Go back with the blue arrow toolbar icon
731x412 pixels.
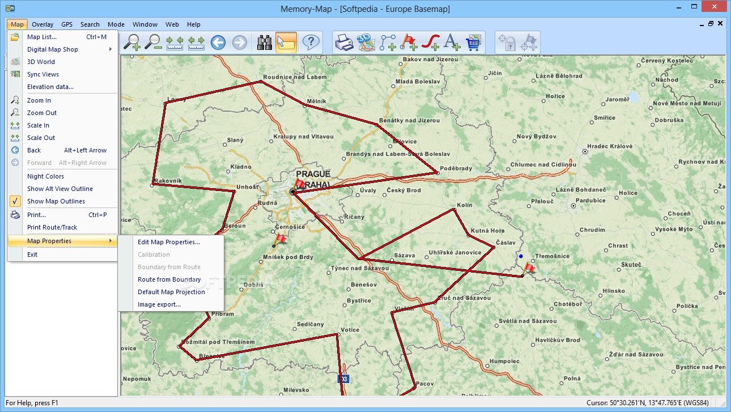coord(218,43)
